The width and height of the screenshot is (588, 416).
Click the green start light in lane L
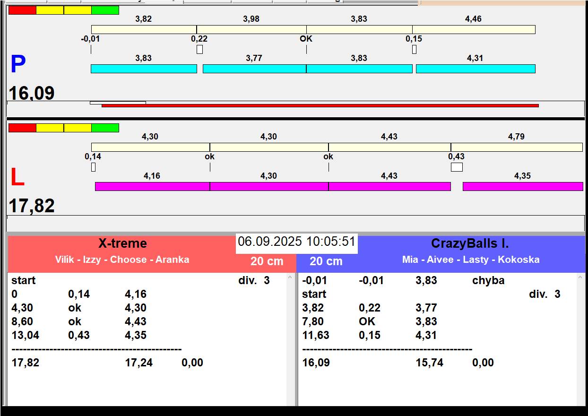[105, 128]
